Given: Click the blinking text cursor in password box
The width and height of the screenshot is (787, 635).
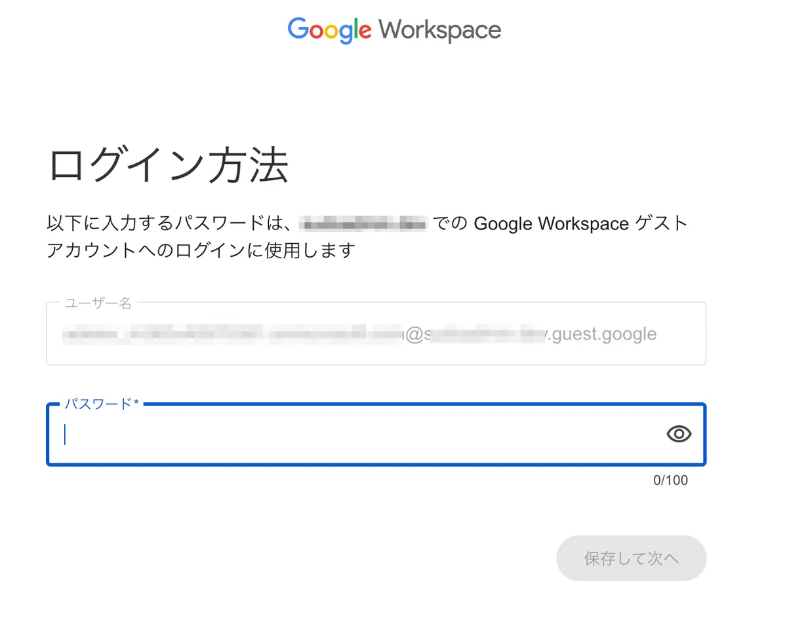Looking at the screenshot, I should pyautogui.click(x=65, y=434).
